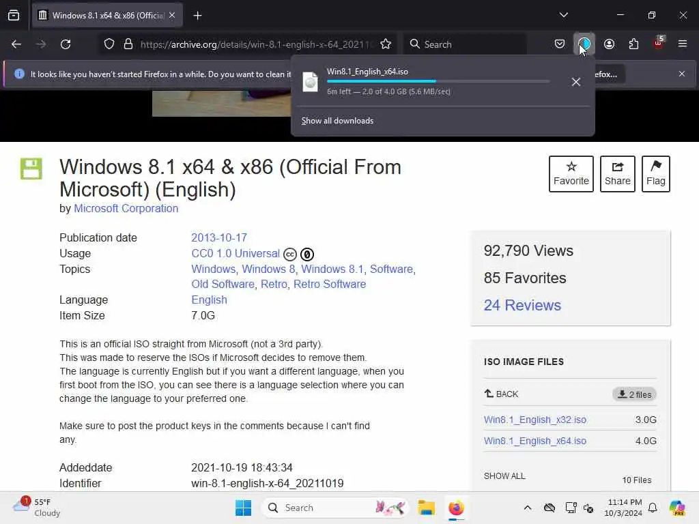Download Win8.1_English_x32.iso file link
The image size is (699, 524).
pos(535,420)
